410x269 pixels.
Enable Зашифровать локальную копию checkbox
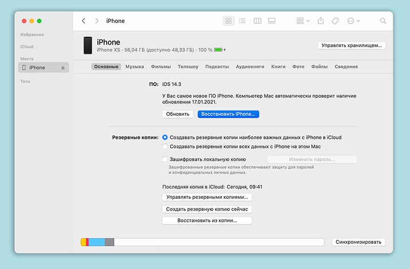[x=165, y=159]
